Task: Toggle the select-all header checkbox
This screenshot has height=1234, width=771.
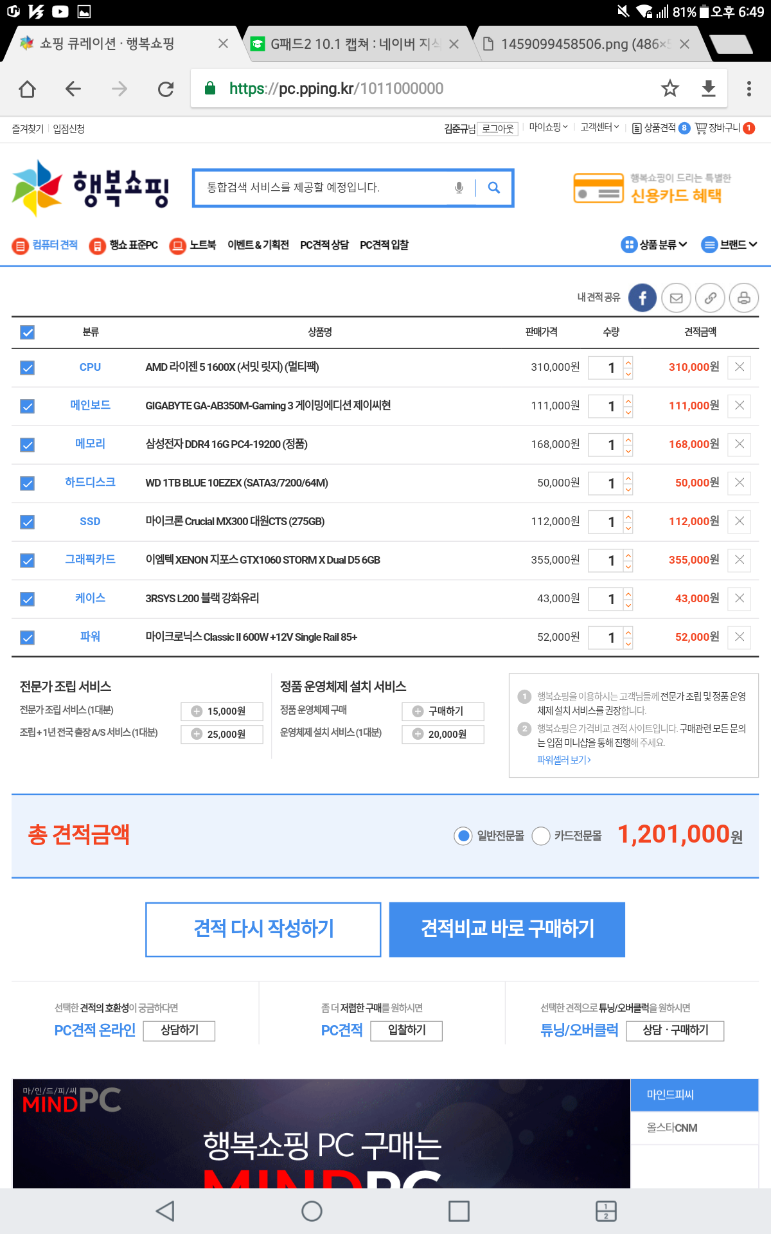Action: click(x=27, y=332)
